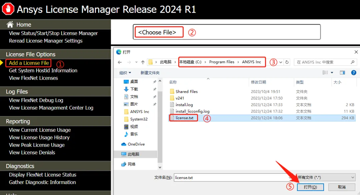The height and width of the screenshot is (195, 360).
Task: Go up one folder level arrow
Action: coord(143,62)
